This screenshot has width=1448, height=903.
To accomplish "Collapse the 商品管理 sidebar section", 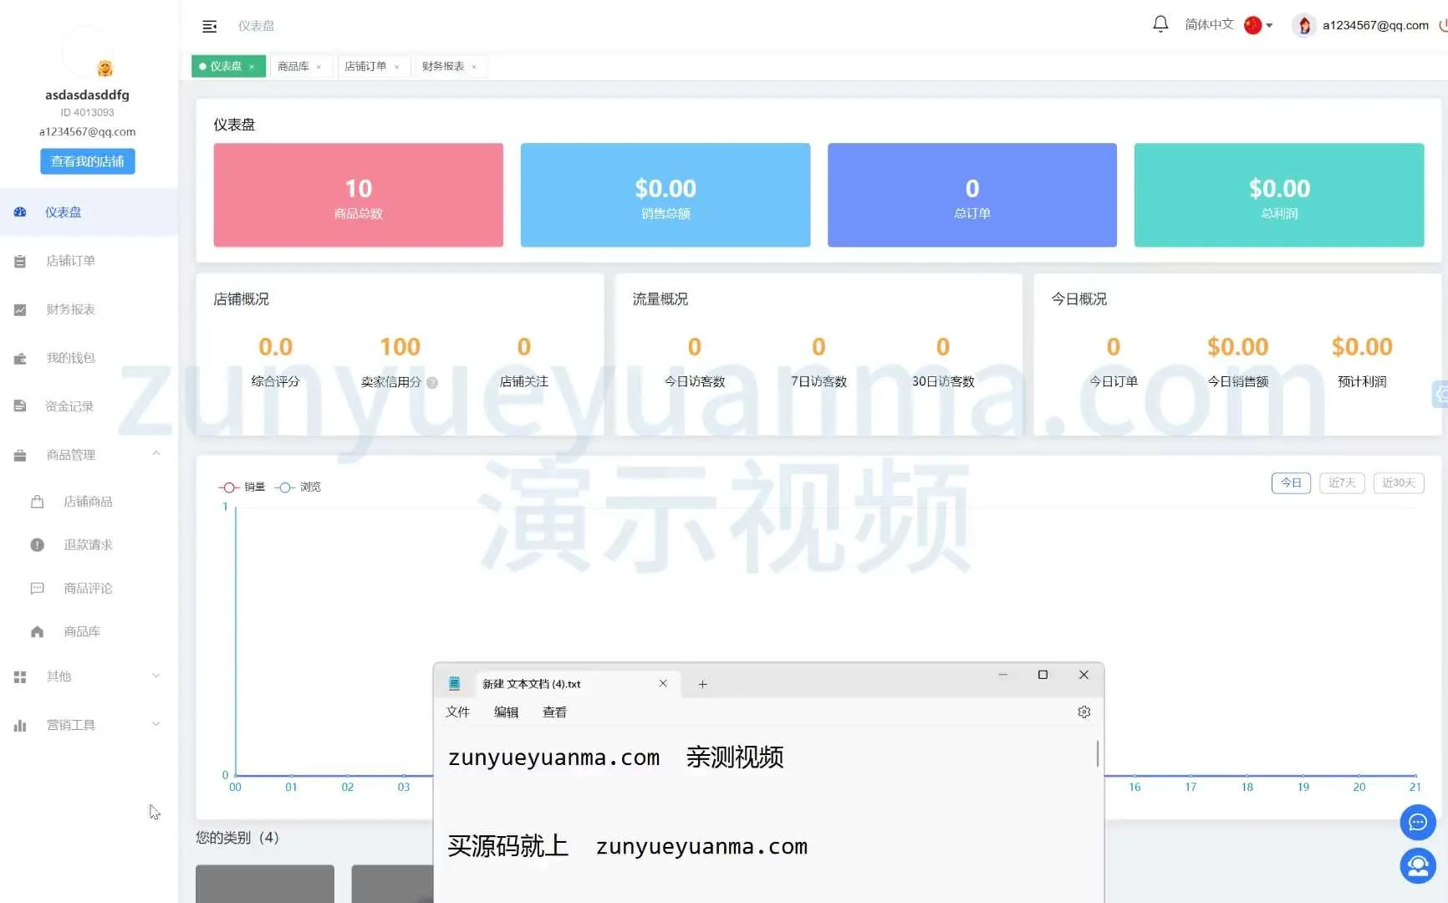I will coord(156,454).
